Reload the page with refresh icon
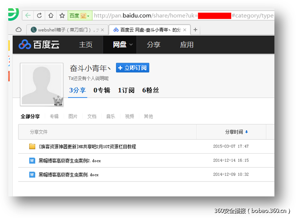The height and width of the screenshot is (218, 296). [x=39, y=15]
